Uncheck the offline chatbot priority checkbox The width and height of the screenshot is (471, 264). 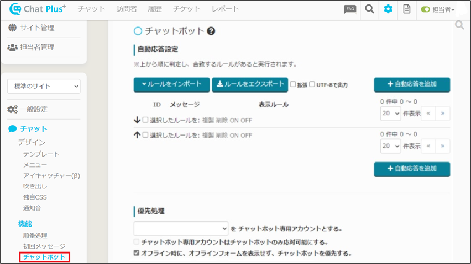[x=137, y=253]
